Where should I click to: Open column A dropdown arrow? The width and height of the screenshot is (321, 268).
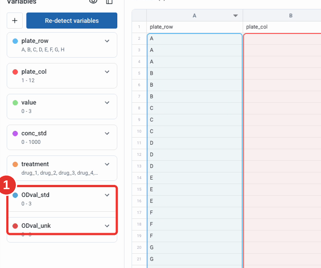[x=235, y=16]
